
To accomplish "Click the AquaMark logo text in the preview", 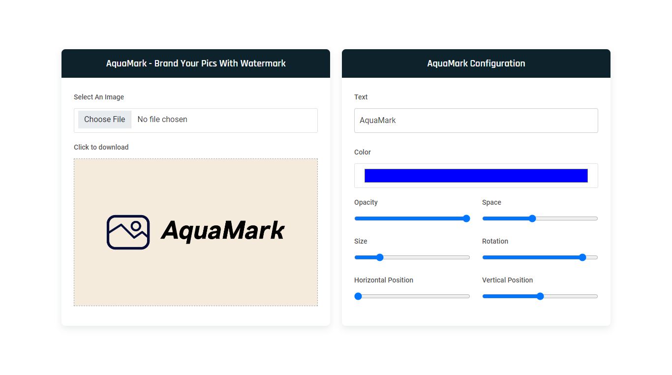I will coord(223,231).
